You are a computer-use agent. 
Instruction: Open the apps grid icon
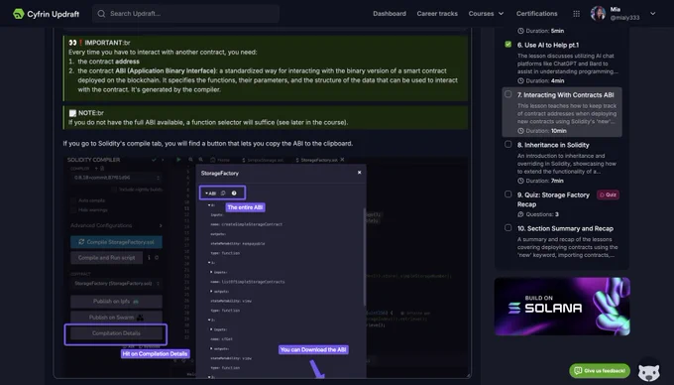point(577,14)
